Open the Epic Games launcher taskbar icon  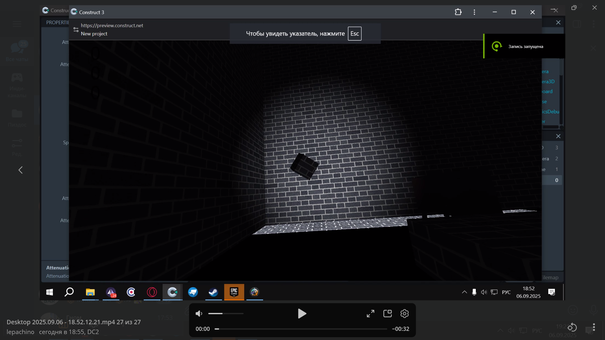pyautogui.click(x=234, y=292)
